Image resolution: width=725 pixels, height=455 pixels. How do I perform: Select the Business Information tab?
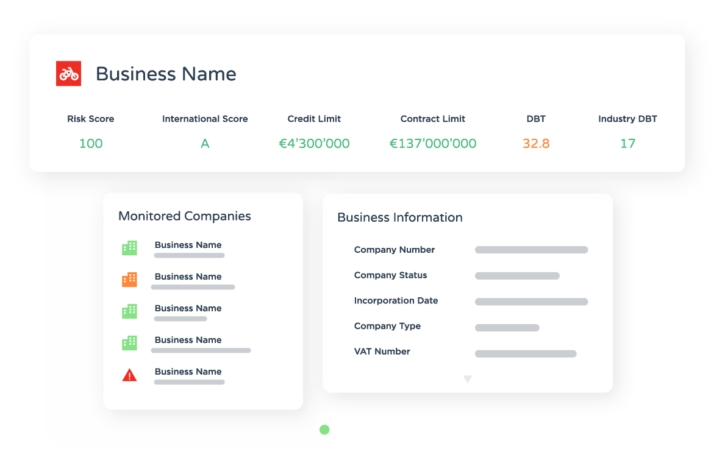[400, 217]
